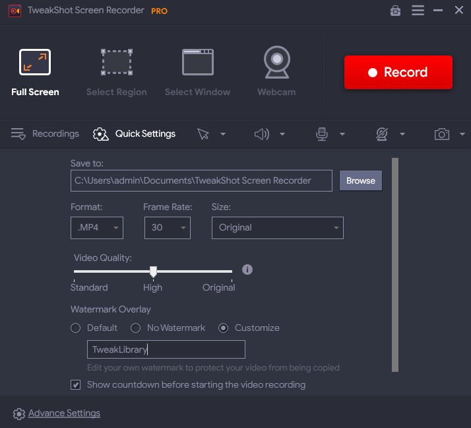Screen dimensions: 471x428
Task: Open the Size dropdown showing Original
Action: [x=278, y=228]
